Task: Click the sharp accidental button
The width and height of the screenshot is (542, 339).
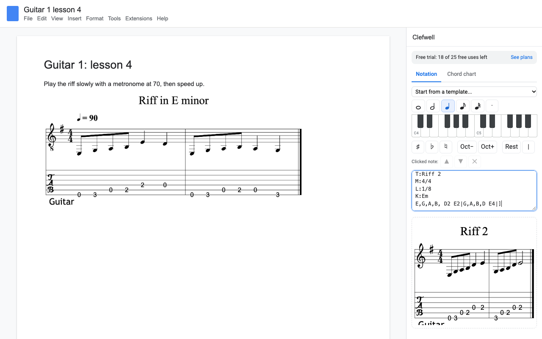Action: tap(418, 147)
